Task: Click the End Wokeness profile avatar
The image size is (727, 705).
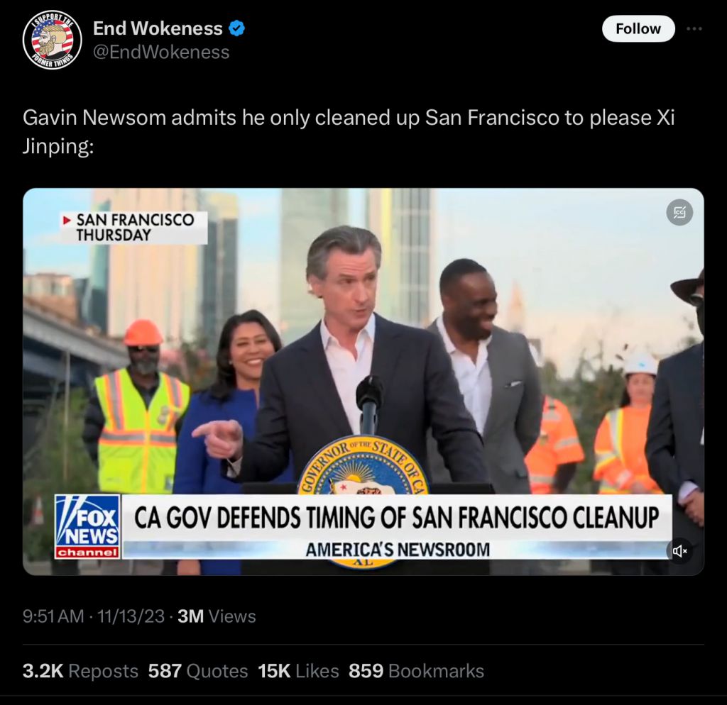Action: tap(52, 40)
